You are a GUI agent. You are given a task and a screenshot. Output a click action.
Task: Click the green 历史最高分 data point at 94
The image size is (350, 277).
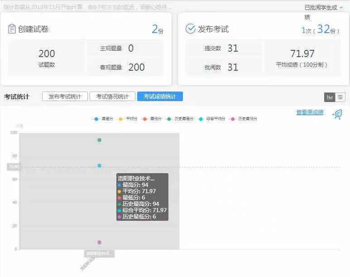click(x=99, y=140)
